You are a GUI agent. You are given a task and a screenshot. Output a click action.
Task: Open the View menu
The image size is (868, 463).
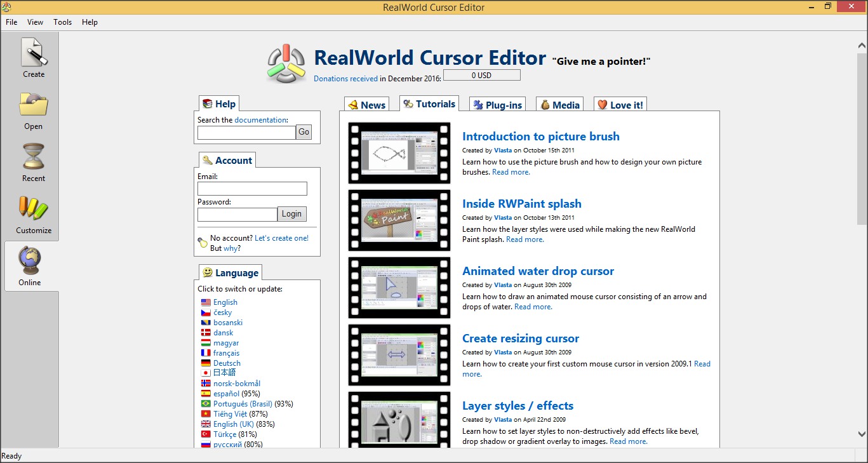click(x=35, y=22)
